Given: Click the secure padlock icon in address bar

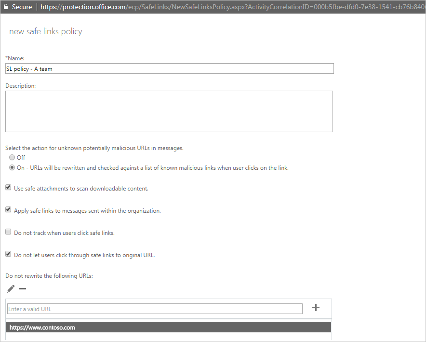Looking at the screenshot, I should 6,7.
